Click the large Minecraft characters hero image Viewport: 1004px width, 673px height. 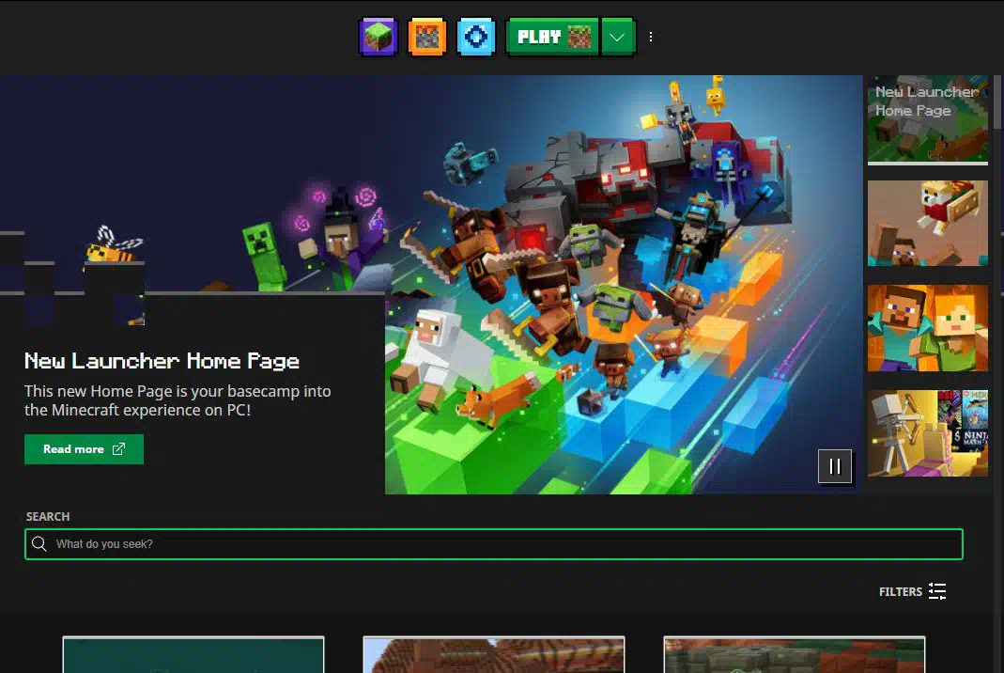click(623, 285)
